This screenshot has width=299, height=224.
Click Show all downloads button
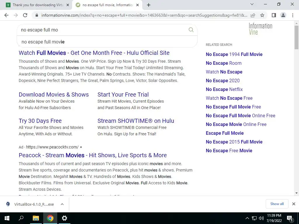coord(277,204)
